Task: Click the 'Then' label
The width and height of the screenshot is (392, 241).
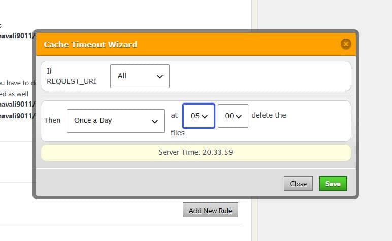Action: pos(52,120)
